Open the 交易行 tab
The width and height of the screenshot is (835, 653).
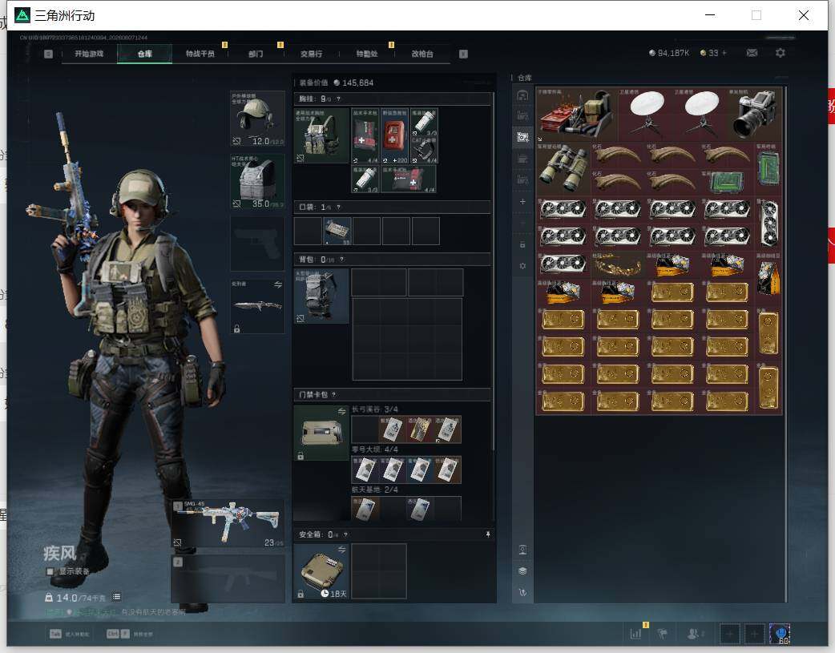tap(311, 54)
